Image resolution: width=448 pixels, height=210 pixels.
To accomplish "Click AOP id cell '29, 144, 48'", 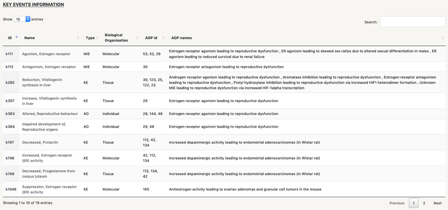I will (152, 114).
